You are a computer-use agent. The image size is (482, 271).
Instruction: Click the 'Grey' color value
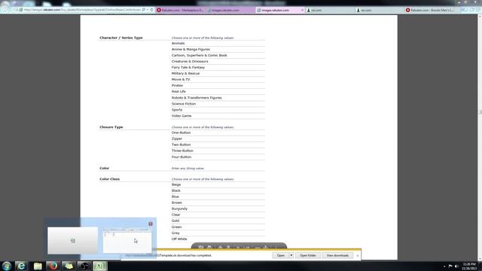175,233
